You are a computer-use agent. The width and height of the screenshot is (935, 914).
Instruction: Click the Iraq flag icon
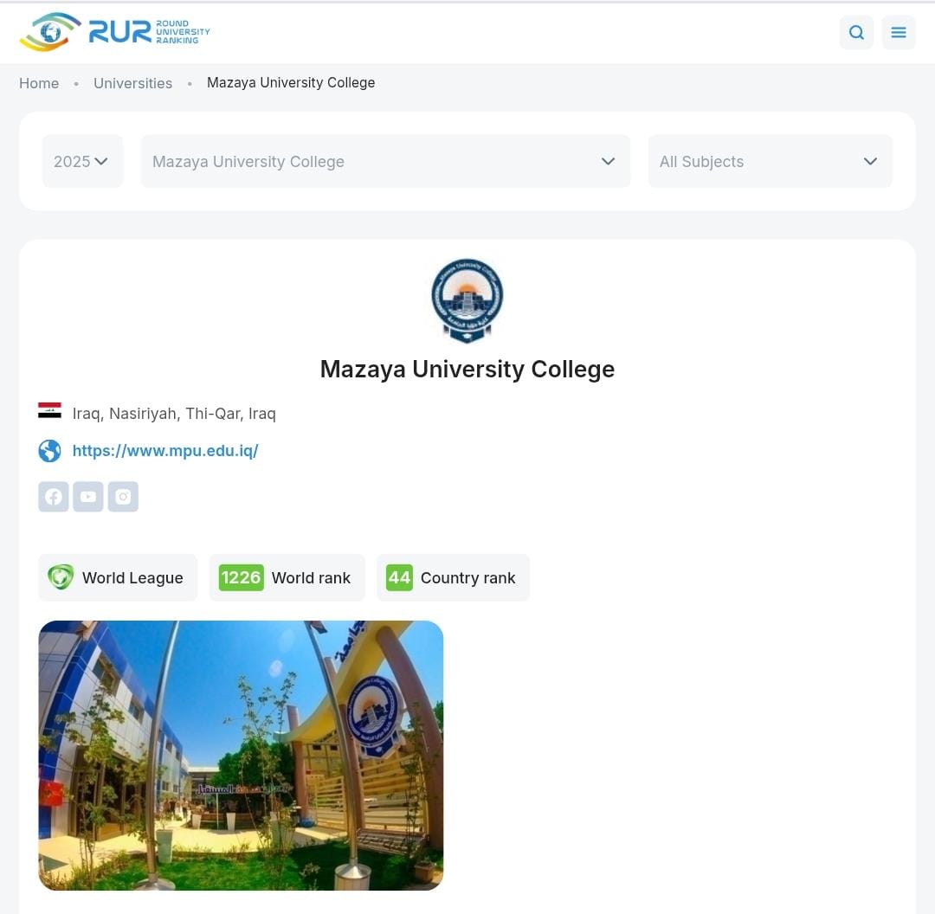tap(49, 411)
